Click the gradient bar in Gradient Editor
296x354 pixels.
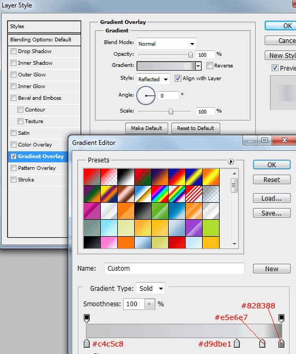point(184,331)
